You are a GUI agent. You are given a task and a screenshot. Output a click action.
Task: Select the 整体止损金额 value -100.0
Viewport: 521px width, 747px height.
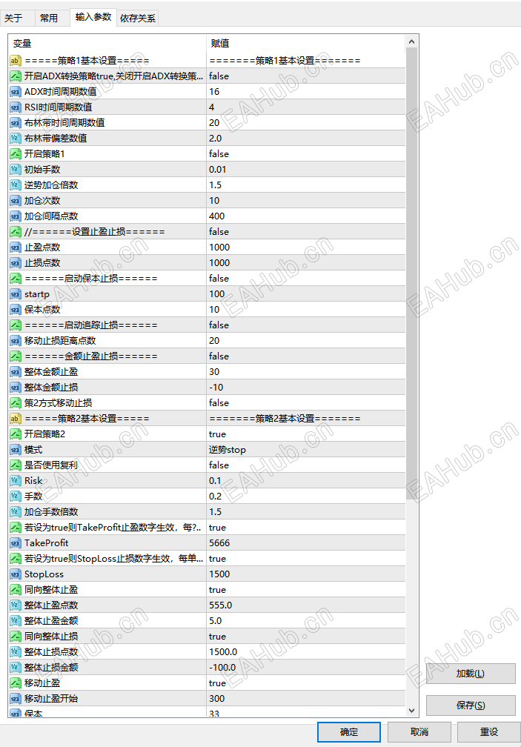[306, 668]
